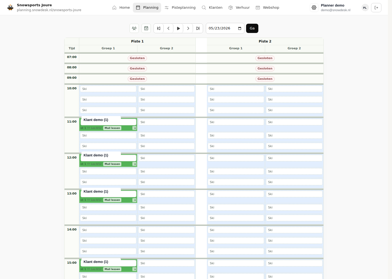Click the Groep 1 header under Piste 1
The width and height of the screenshot is (392, 279).
pyautogui.click(x=108, y=48)
